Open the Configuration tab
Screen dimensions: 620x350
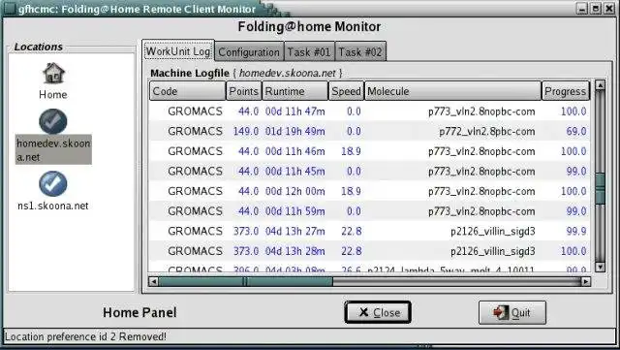249,51
